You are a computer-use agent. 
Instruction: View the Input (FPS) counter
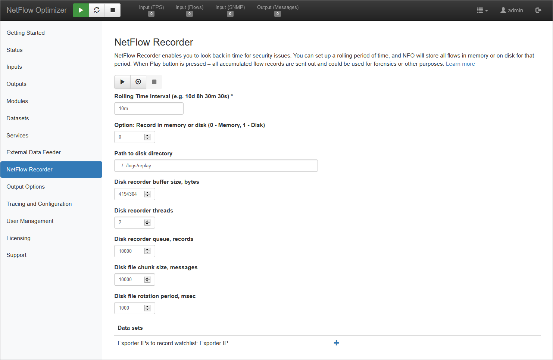coord(151,10)
